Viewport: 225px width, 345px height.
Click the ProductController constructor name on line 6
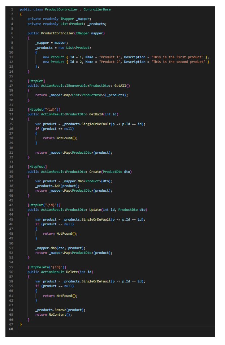[x=57, y=33]
